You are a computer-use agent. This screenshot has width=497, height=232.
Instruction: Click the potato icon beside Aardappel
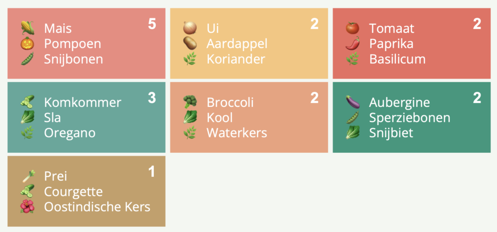coord(190,43)
